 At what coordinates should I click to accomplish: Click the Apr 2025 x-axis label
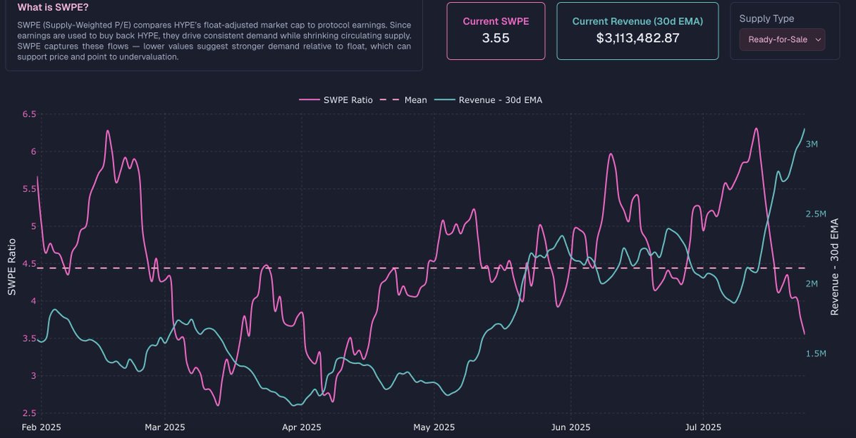[x=302, y=427]
